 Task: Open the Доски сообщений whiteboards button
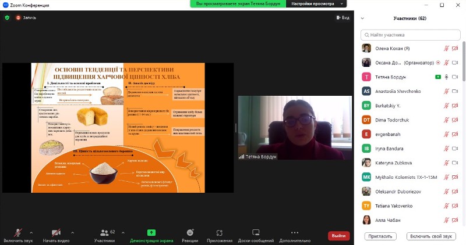pos(256,236)
